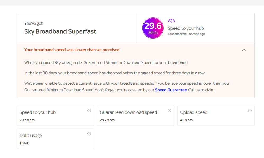Click the 29.6 Mb/s speed circle
264x158 pixels.
click(153, 28)
